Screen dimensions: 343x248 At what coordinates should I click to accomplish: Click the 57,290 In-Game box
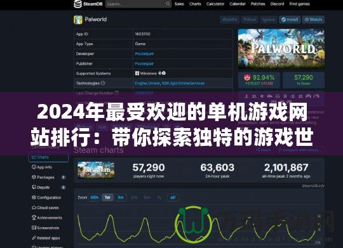(x=304, y=80)
